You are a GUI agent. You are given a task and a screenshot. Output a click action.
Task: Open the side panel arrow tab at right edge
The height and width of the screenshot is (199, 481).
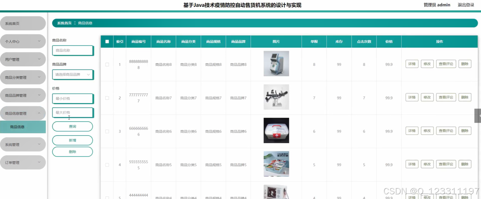coord(478,116)
